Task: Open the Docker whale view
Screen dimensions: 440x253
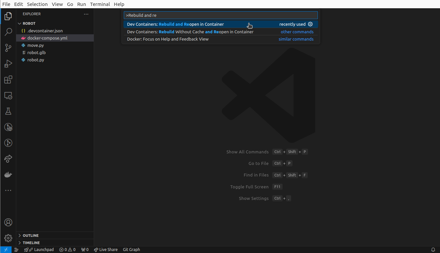Action: pos(8,174)
